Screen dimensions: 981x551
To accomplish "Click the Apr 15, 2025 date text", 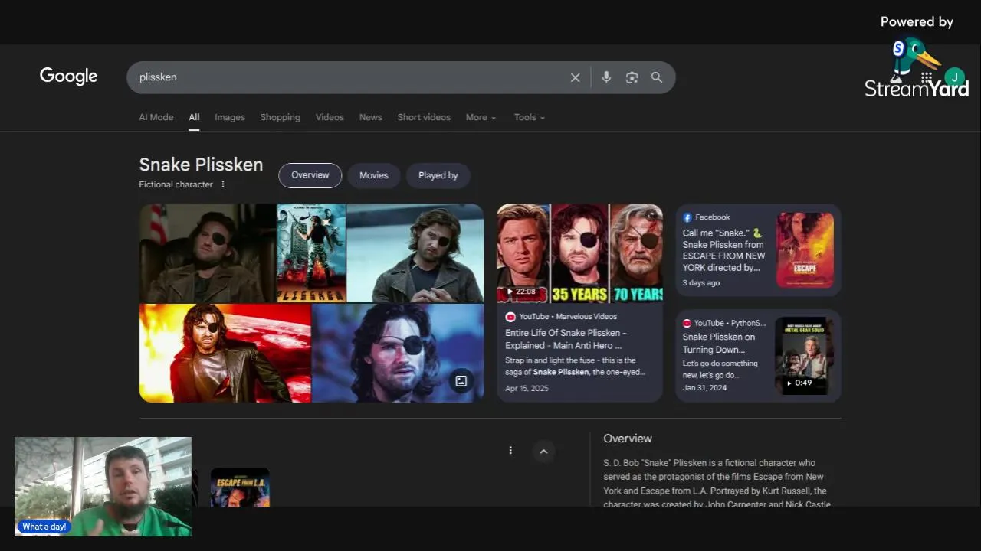I will (x=527, y=389).
